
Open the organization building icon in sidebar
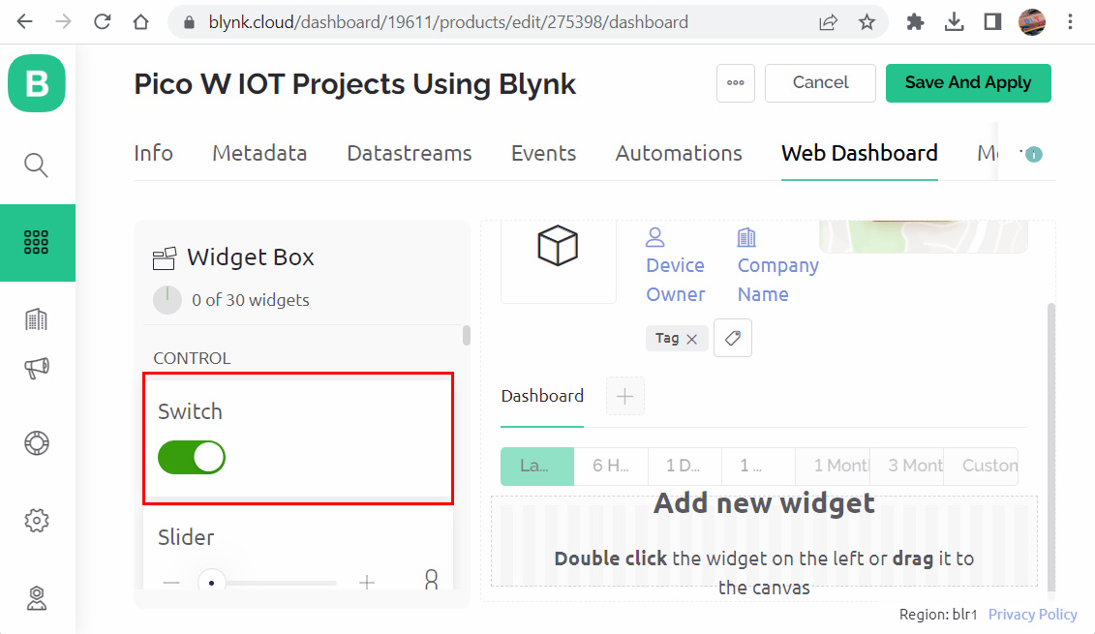point(37,319)
